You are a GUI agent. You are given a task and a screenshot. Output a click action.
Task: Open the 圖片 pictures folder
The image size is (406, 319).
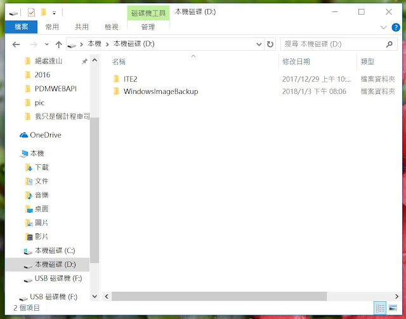(41, 223)
